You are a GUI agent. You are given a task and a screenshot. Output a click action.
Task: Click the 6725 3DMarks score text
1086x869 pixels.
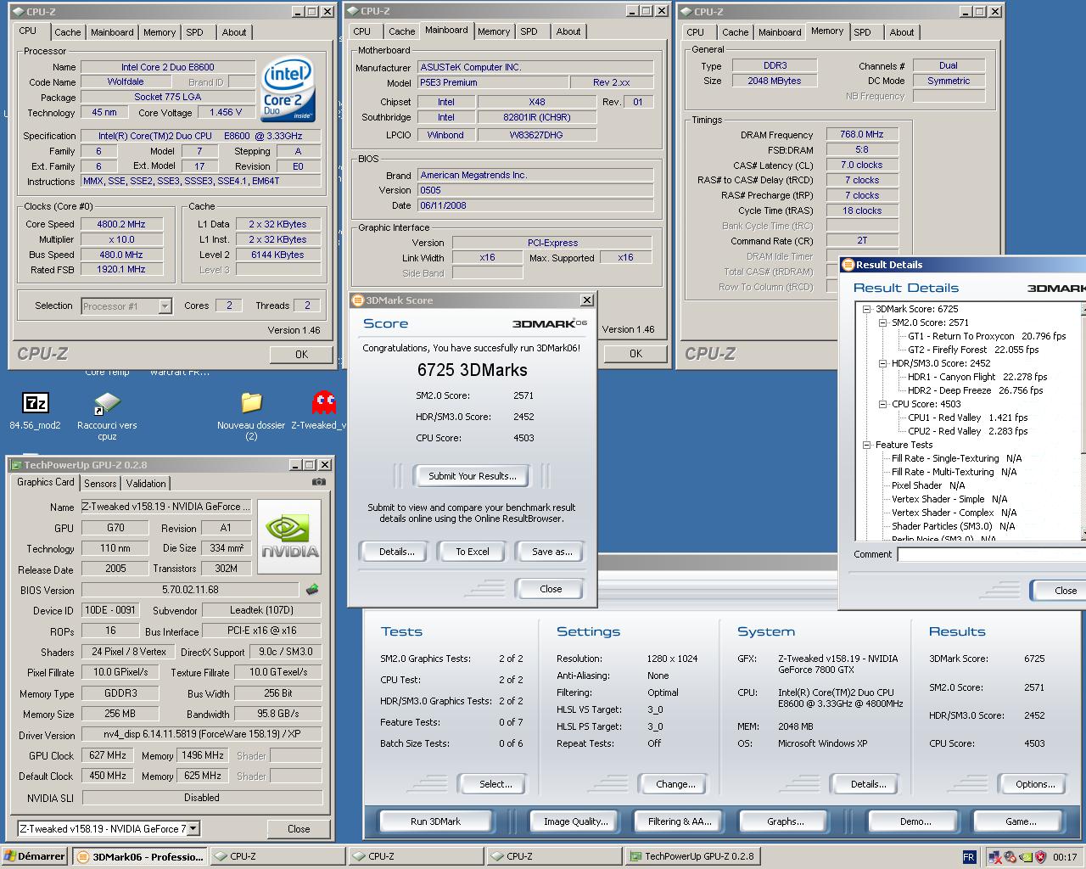tap(473, 370)
